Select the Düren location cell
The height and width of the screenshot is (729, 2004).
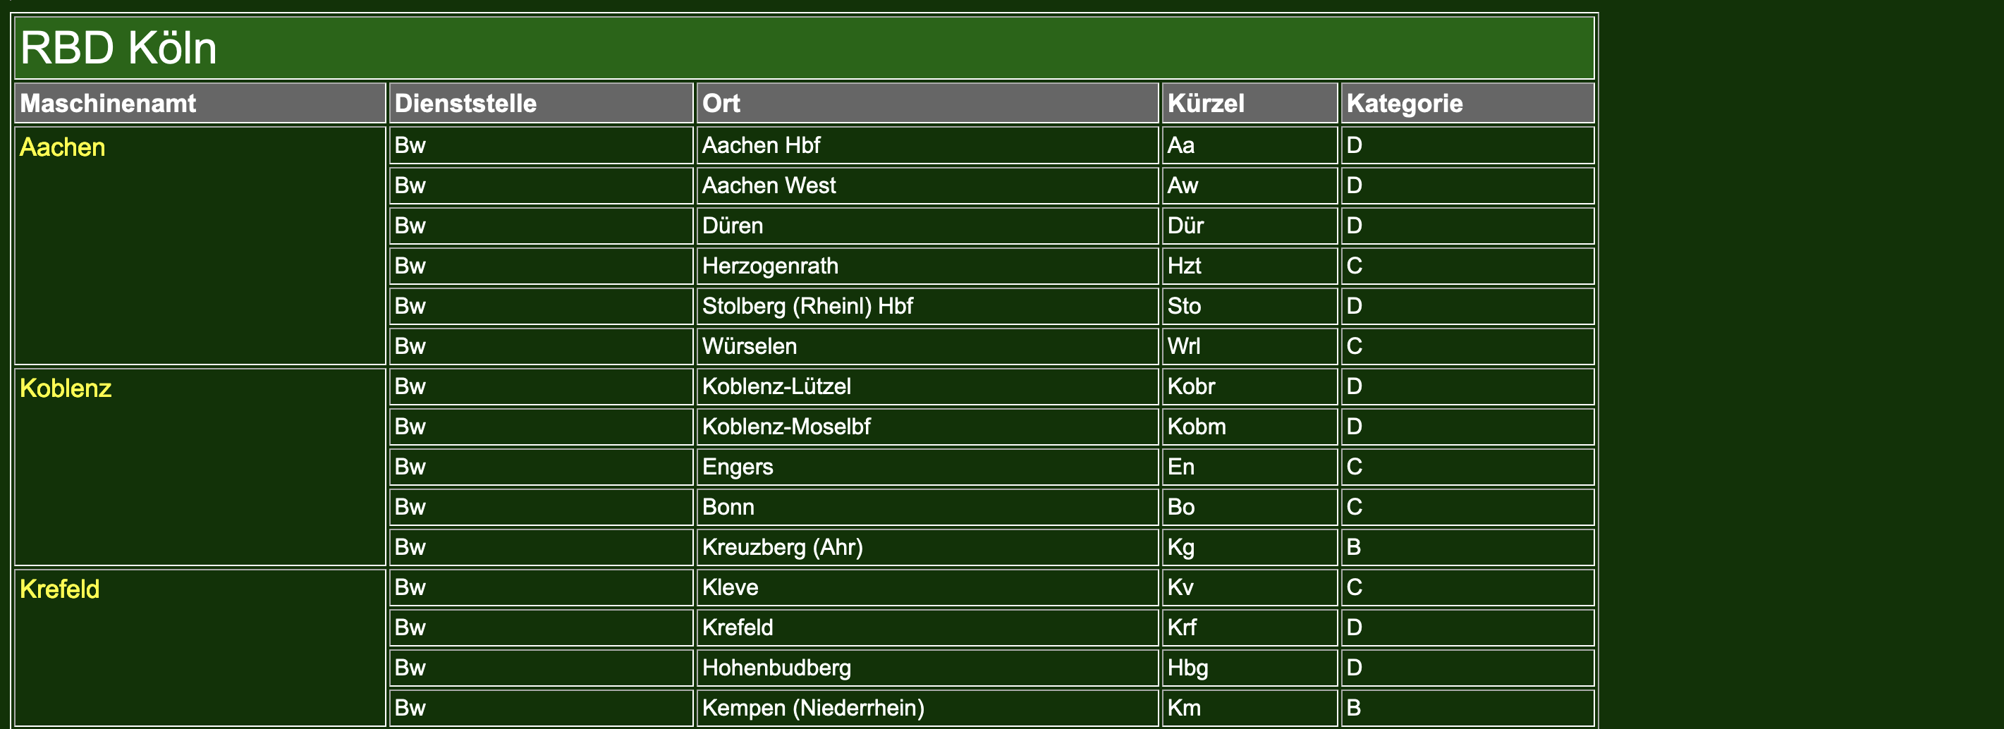pos(732,226)
